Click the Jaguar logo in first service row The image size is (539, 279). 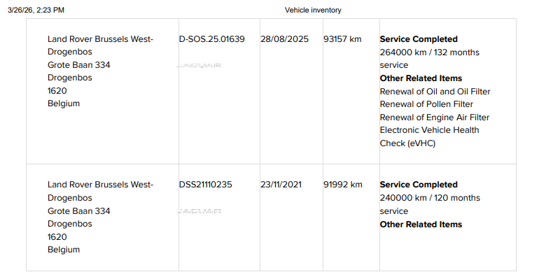point(199,65)
